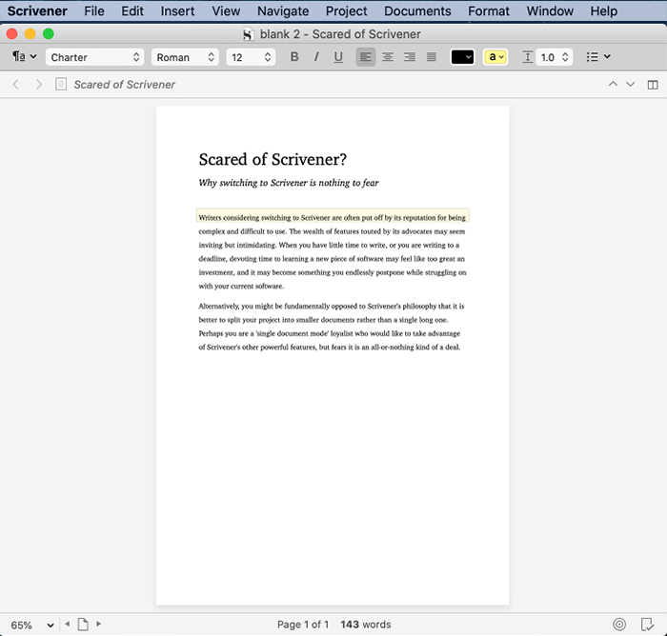Image resolution: width=667 pixels, height=636 pixels.
Task: Open the font size 12 combo box
Action: [x=251, y=57]
